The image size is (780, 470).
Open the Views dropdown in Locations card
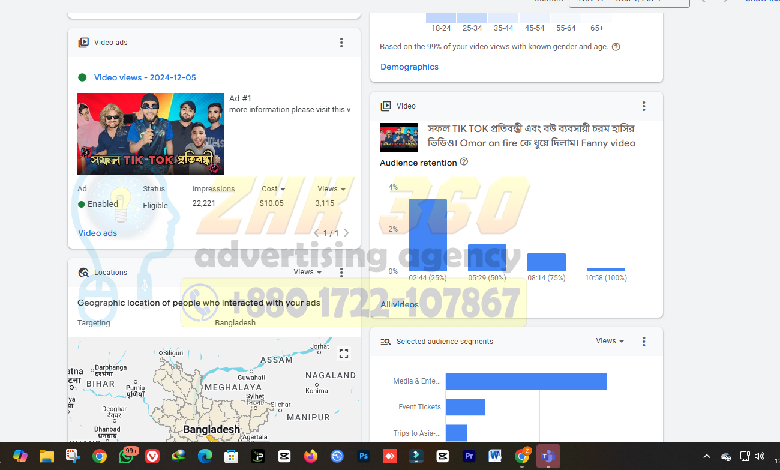click(x=308, y=272)
